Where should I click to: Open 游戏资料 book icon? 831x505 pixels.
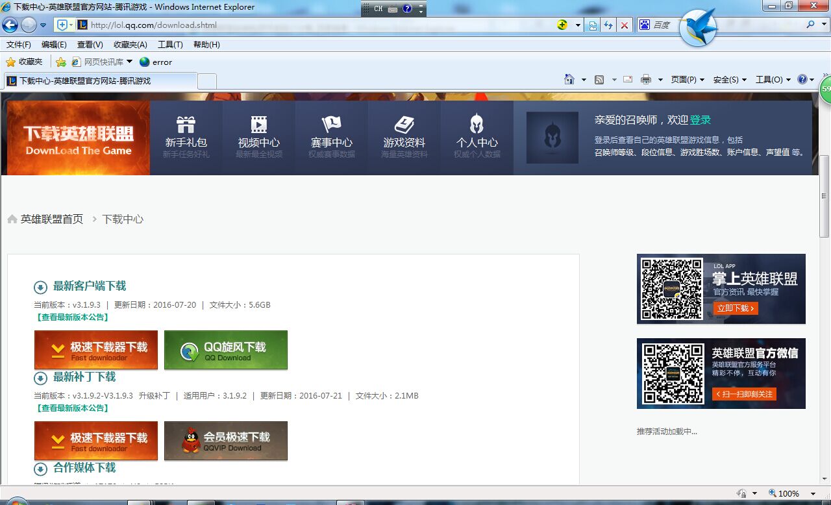404,124
